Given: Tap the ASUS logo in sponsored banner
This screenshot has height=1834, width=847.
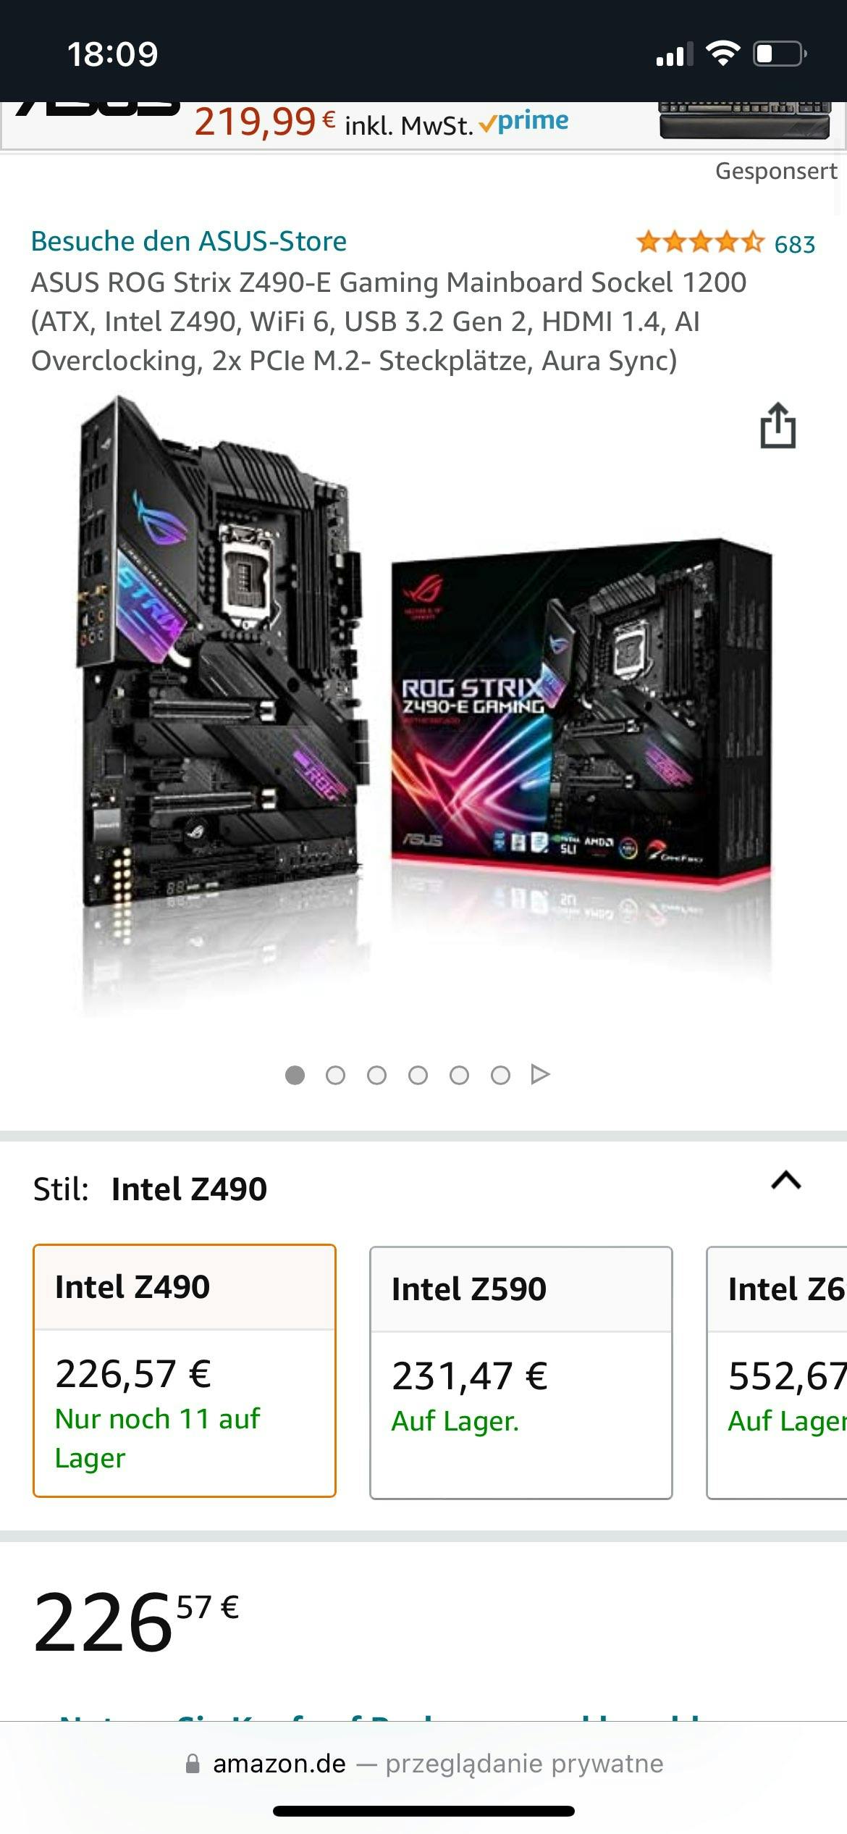Looking at the screenshot, I should (97, 109).
